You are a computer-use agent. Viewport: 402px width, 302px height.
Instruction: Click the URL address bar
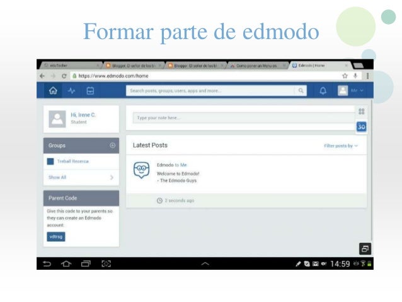(205, 76)
